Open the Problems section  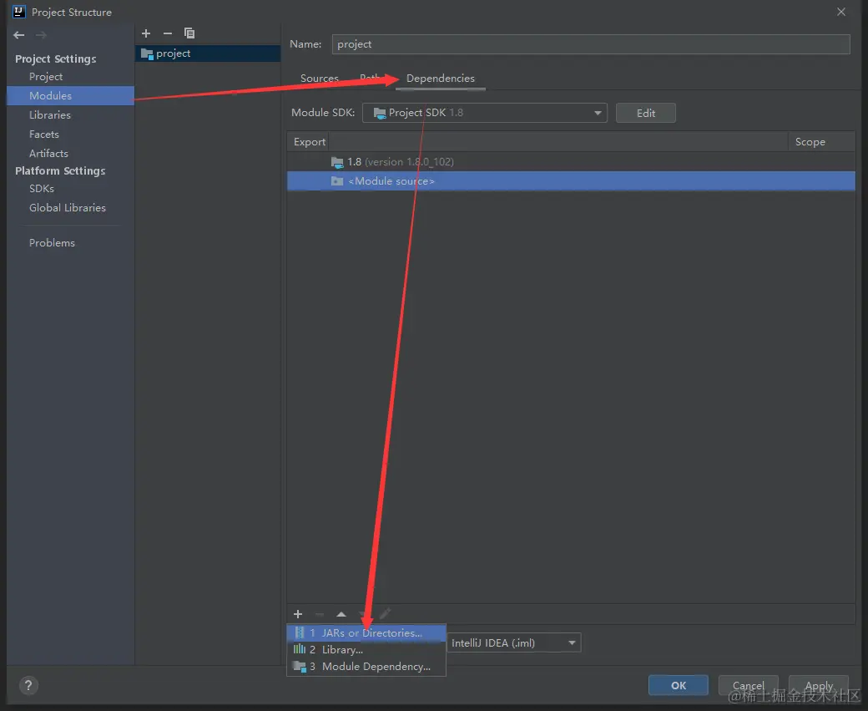52,243
